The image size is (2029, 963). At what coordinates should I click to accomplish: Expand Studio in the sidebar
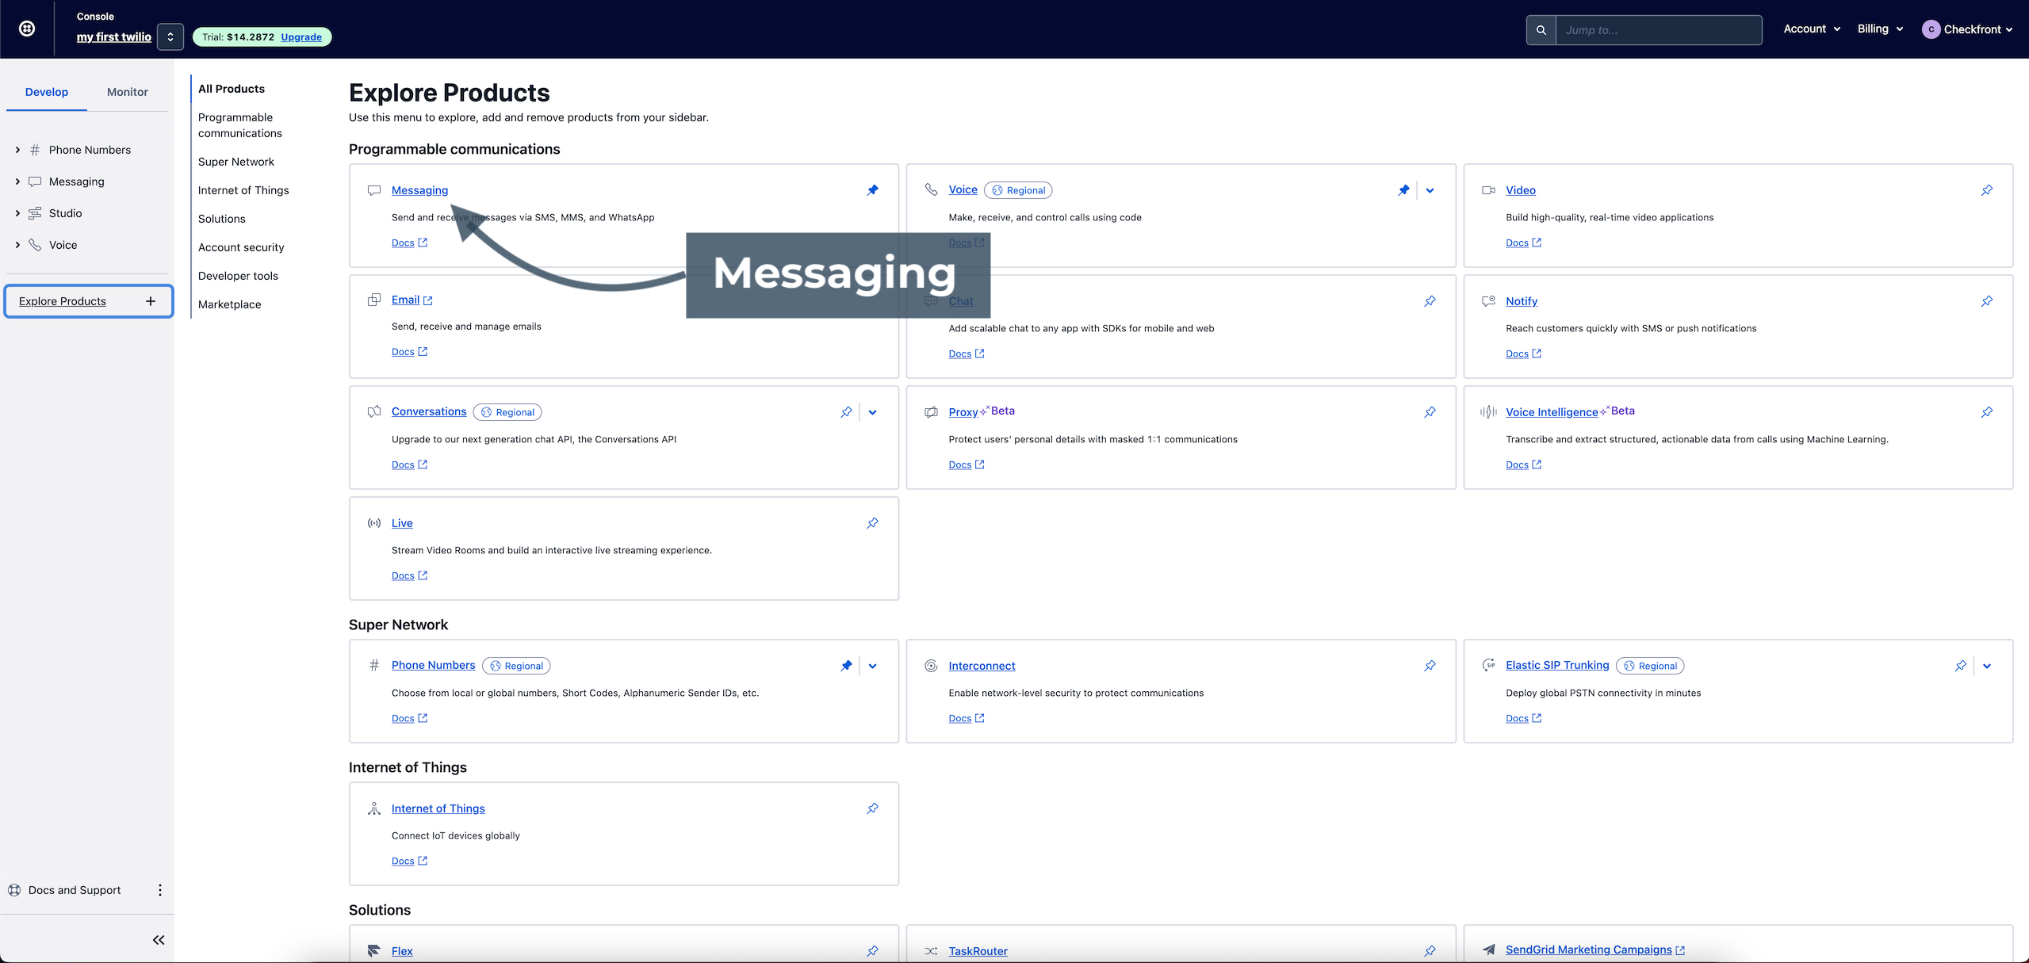click(x=17, y=213)
